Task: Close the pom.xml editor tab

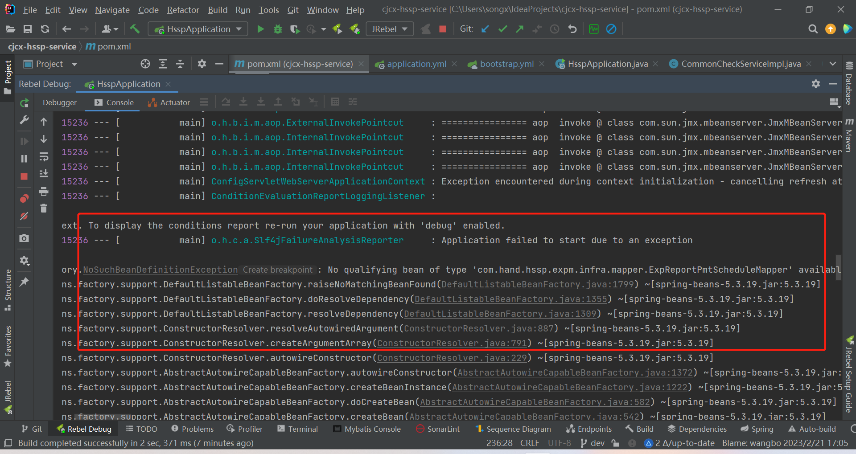Action: pyautogui.click(x=361, y=64)
